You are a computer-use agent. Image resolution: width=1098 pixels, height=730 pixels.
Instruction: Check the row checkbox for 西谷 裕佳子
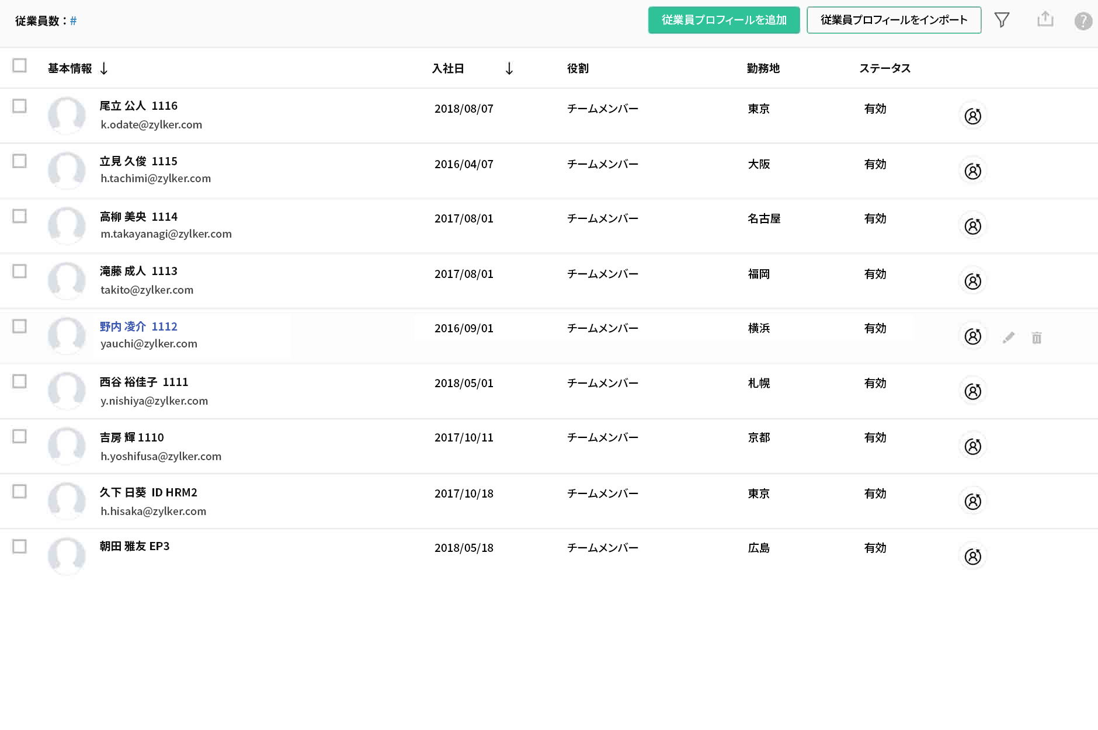(20, 382)
